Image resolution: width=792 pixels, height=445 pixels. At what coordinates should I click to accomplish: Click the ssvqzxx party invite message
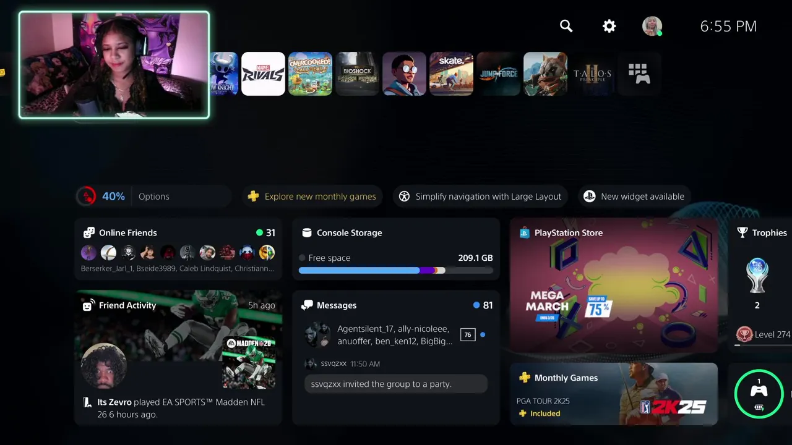click(396, 384)
